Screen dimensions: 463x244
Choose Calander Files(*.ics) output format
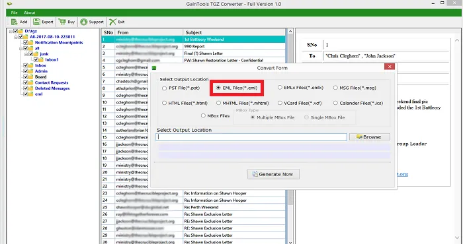pos(335,103)
